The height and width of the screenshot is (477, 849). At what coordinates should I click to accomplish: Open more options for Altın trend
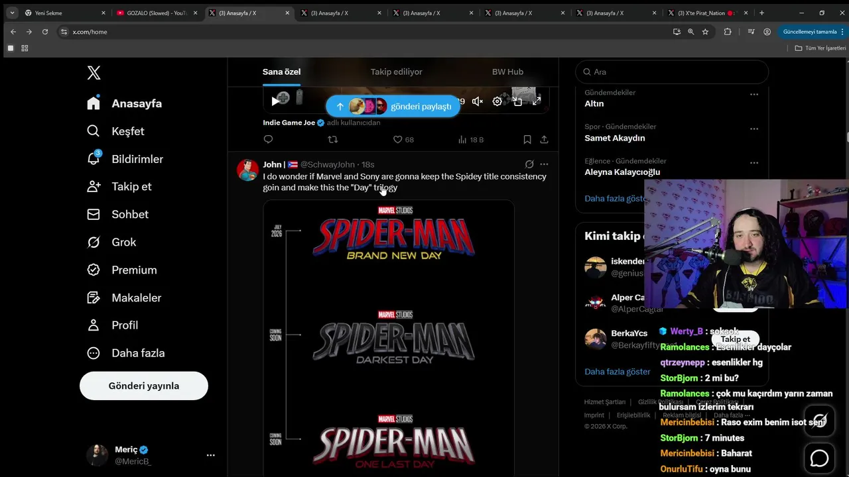coord(754,95)
